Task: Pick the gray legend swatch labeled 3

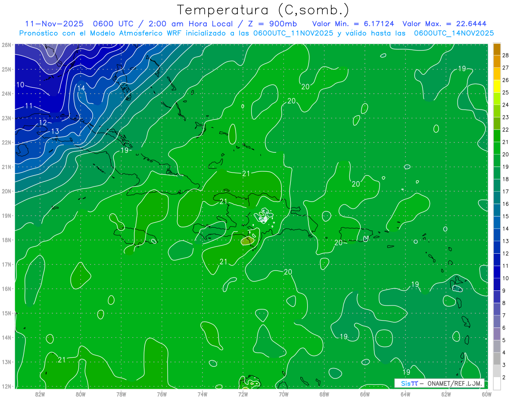Action: coord(497,359)
